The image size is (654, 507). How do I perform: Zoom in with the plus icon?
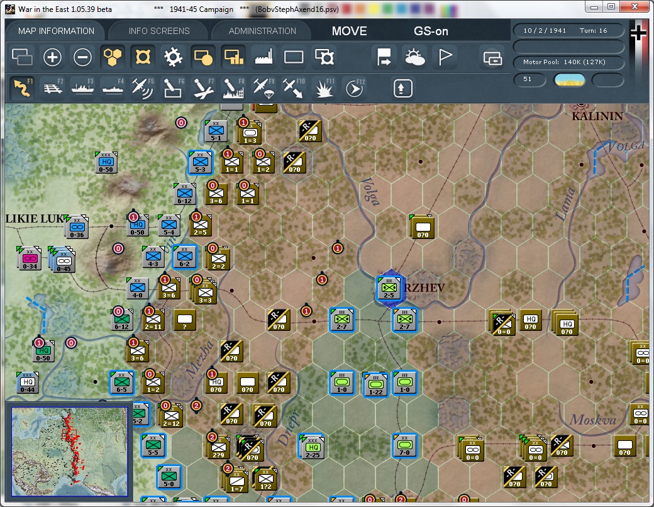point(52,57)
